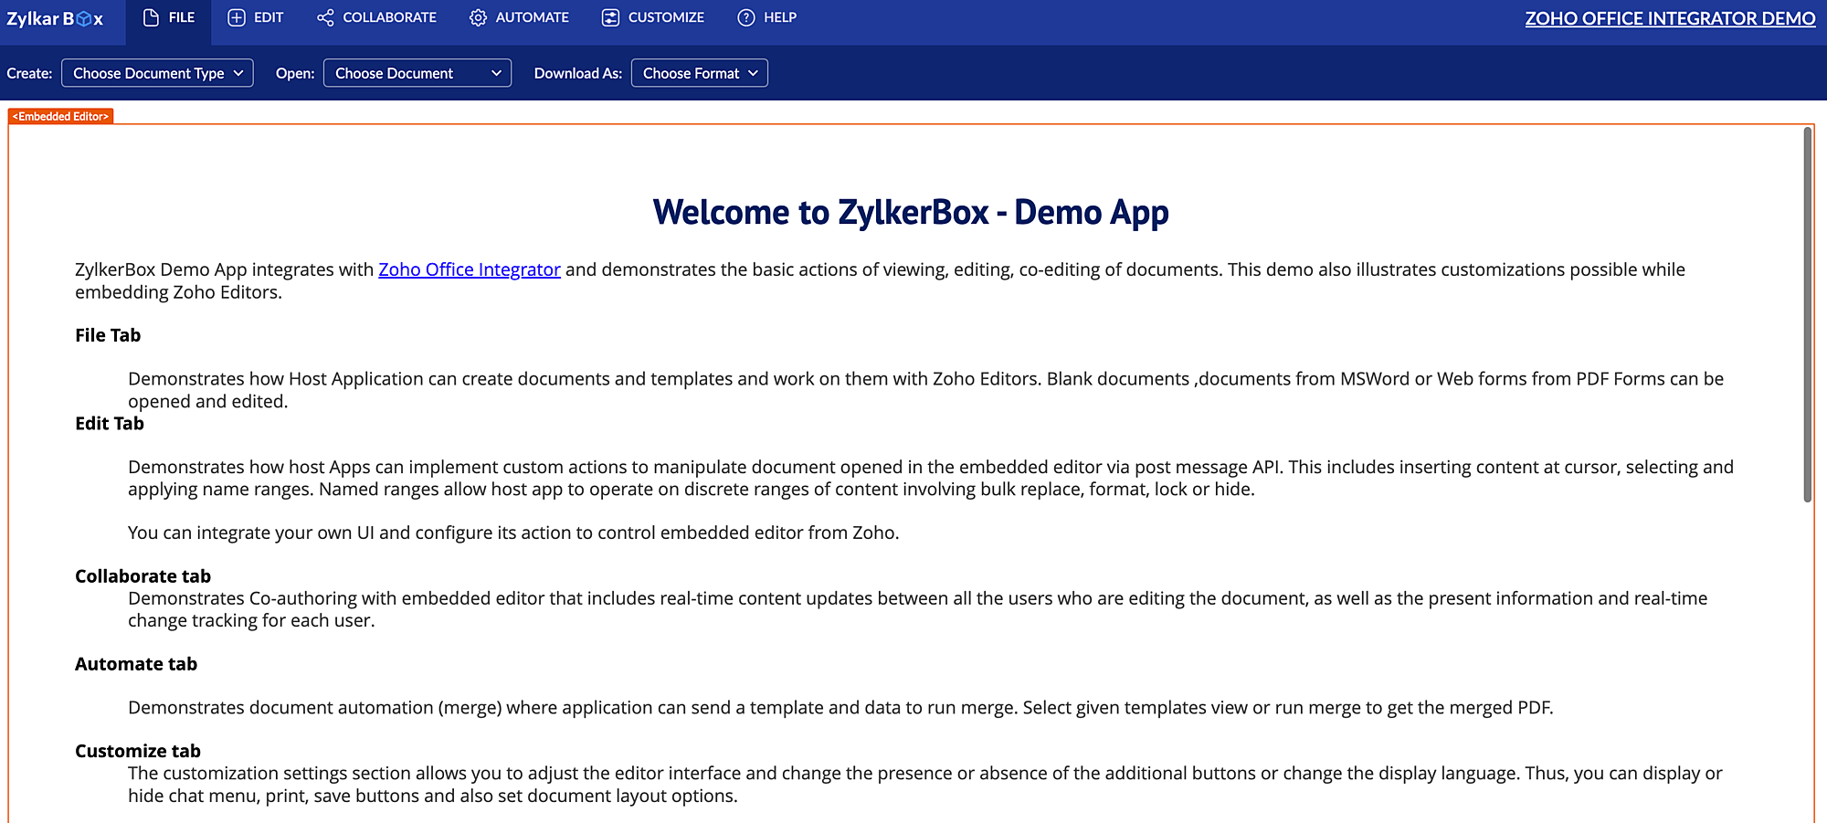This screenshot has width=1827, height=823.
Task: Click the plus-box icon beside EDIT
Action: click(237, 17)
